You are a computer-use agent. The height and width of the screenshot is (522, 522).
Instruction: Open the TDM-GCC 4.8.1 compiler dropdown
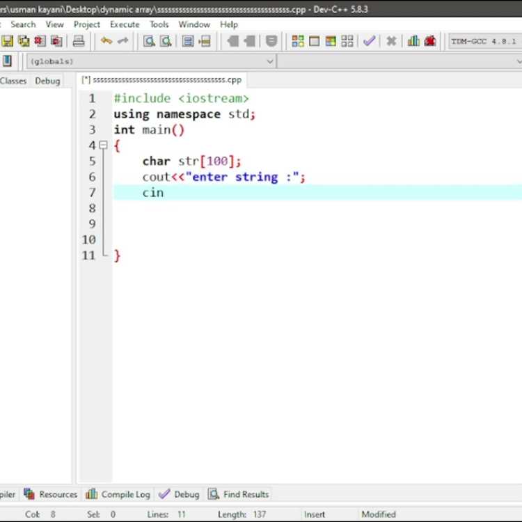(485, 42)
